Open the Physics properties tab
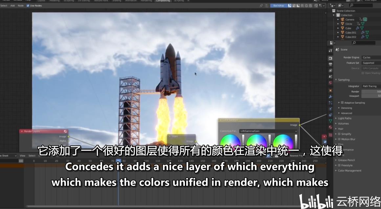Screen dimensions: 381x209 click(x=330, y=109)
